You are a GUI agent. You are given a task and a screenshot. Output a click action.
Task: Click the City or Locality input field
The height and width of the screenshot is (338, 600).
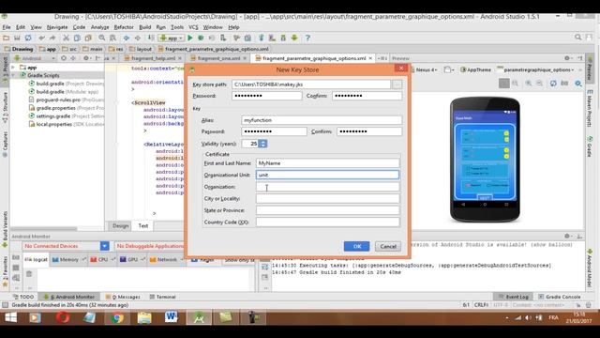(x=327, y=198)
